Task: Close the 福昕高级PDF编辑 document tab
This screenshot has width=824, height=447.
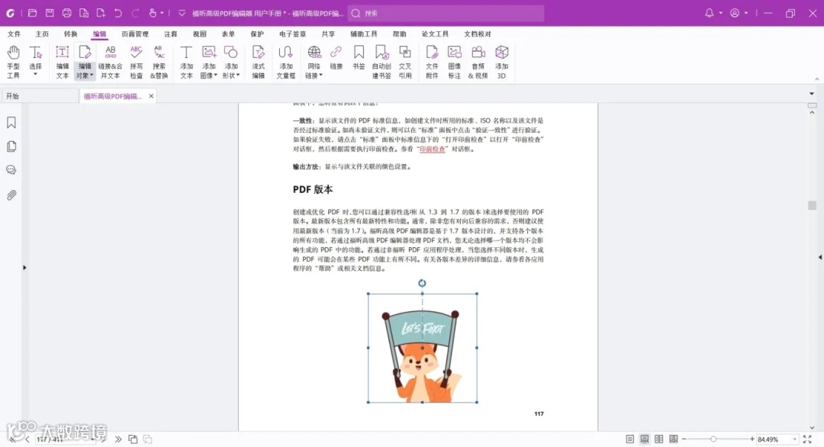Action: coord(151,96)
